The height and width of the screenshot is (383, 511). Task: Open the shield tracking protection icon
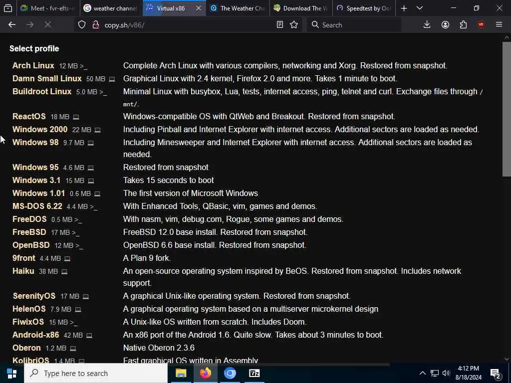coord(82,25)
